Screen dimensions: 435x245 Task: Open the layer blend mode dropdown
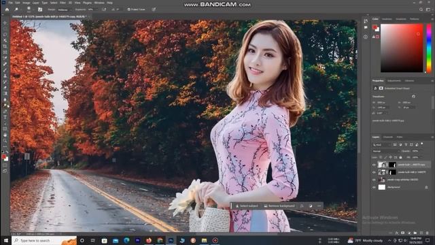[x=385, y=151]
